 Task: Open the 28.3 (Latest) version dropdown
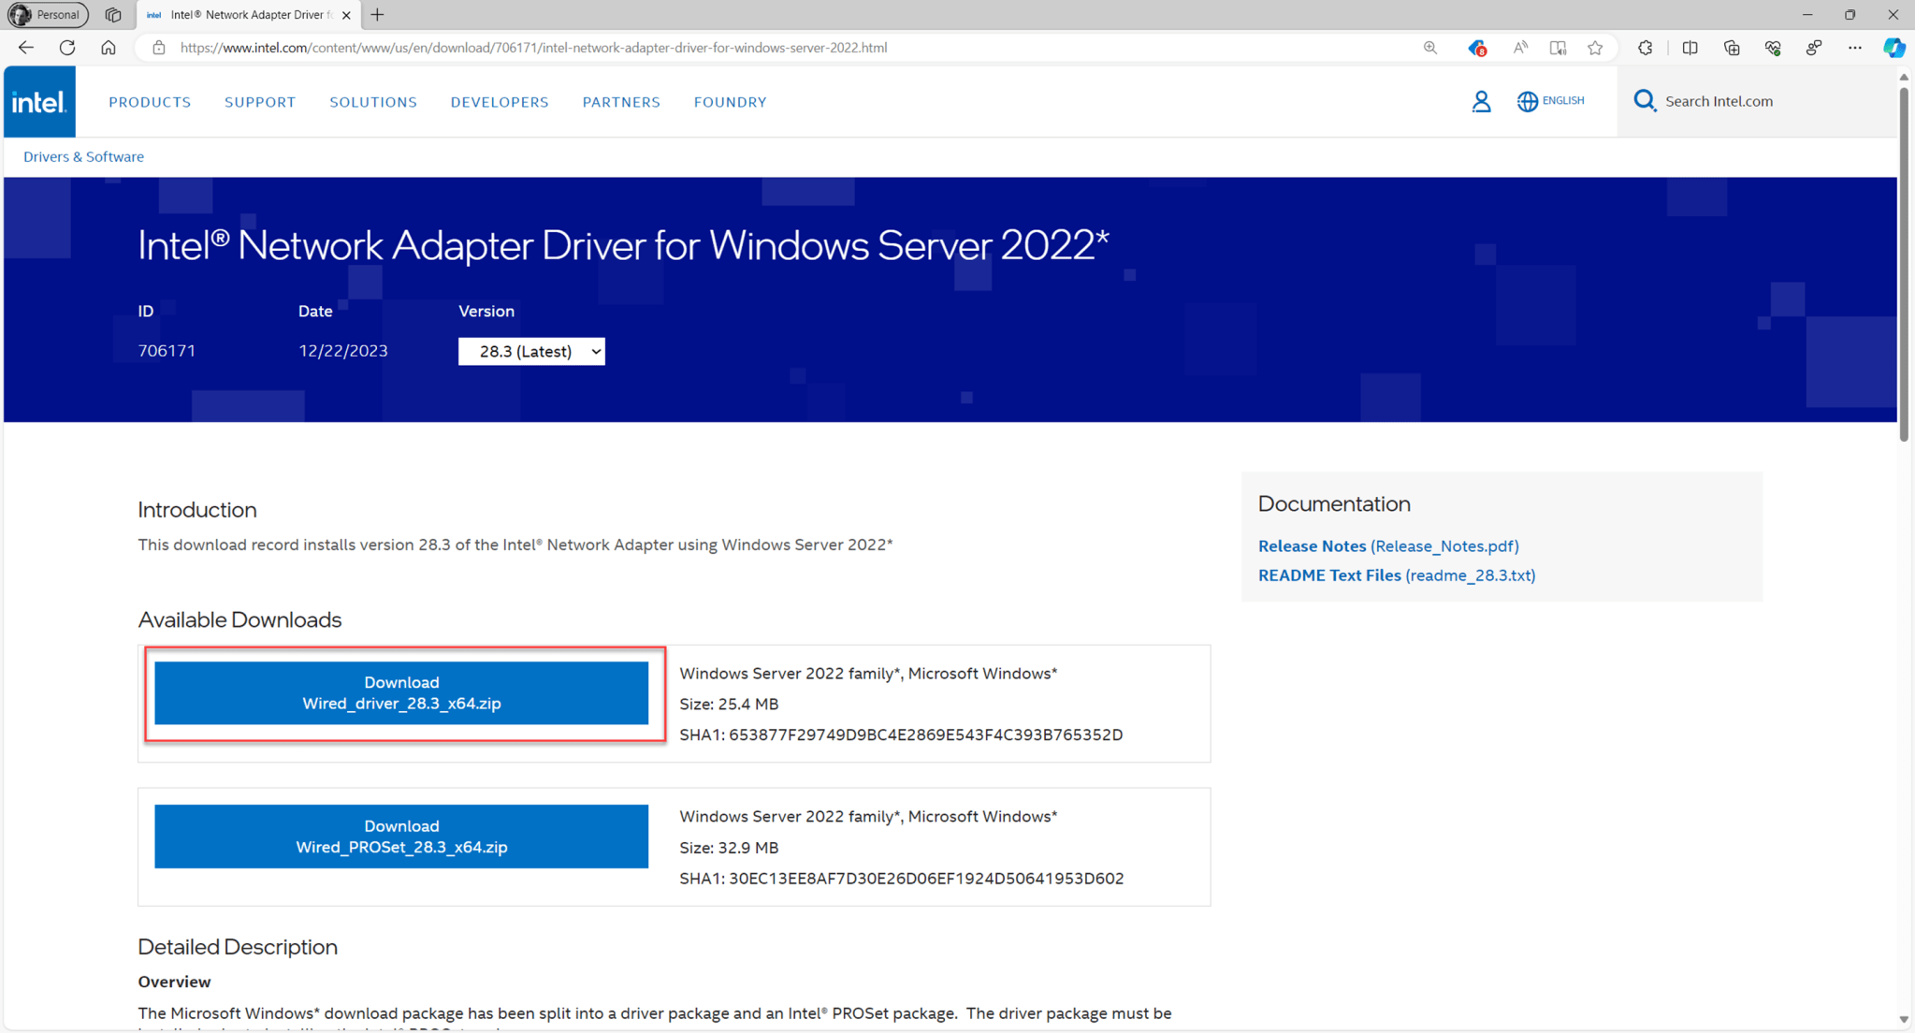click(x=530, y=351)
